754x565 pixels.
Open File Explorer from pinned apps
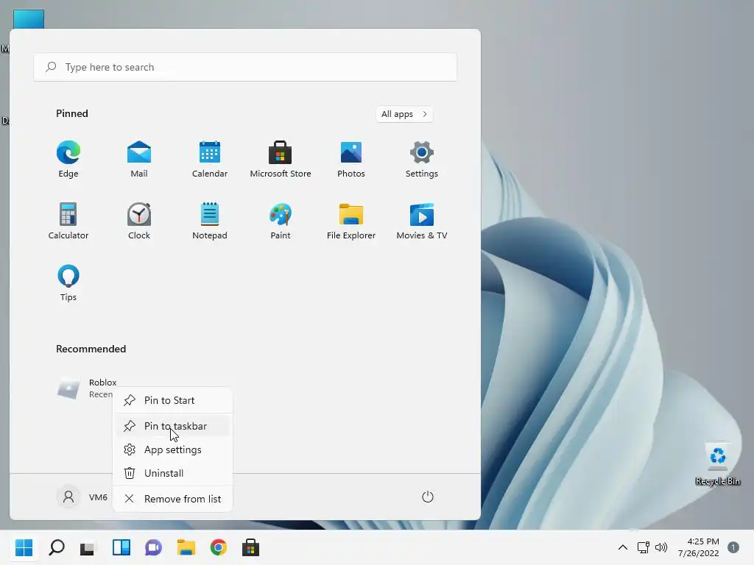pyautogui.click(x=351, y=221)
